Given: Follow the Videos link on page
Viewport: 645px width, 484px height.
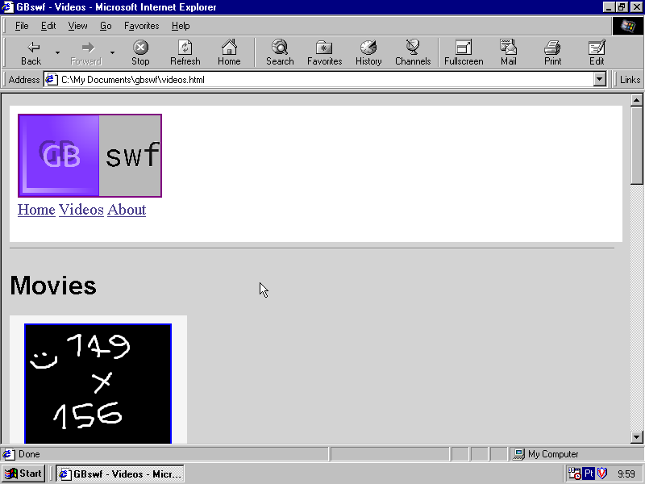Looking at the screenshot, I should click(81, 210).
